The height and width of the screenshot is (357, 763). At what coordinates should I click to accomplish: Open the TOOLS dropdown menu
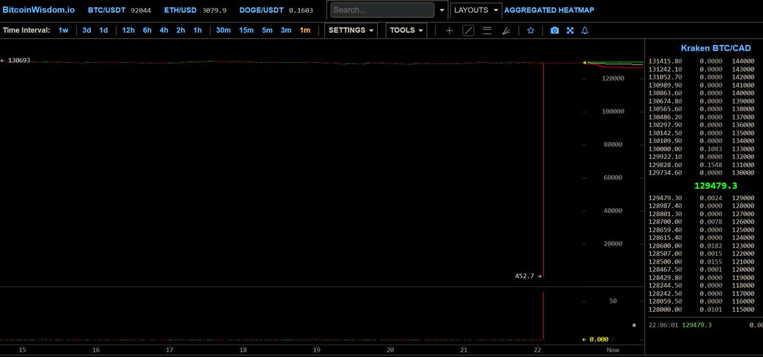click(x=407, y=30)
